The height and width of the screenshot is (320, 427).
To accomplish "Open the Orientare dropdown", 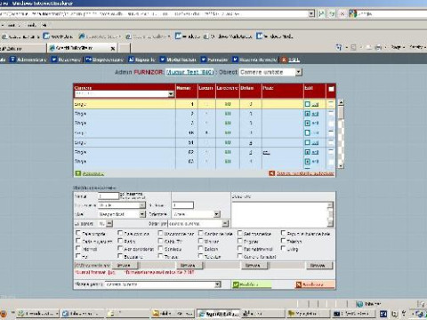I will coord(217,214).
